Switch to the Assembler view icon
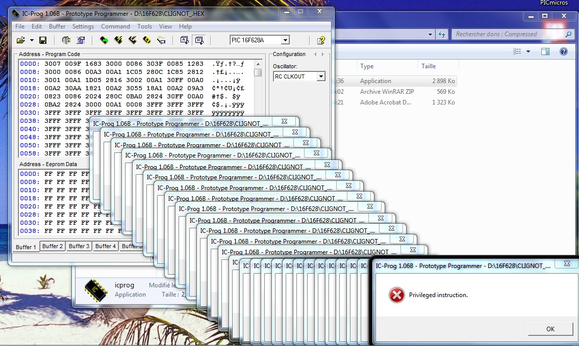 [x=184, y=40]
